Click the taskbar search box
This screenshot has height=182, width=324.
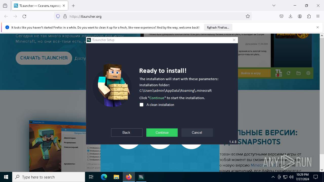tap(49, 177)
